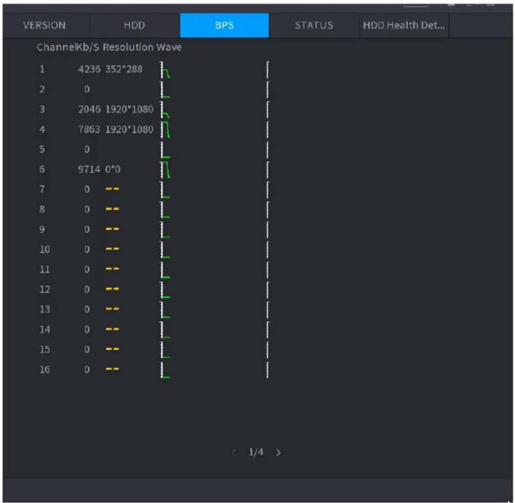Switch to the HDD tab
The image size is (515, 503).
click(134, 25)
